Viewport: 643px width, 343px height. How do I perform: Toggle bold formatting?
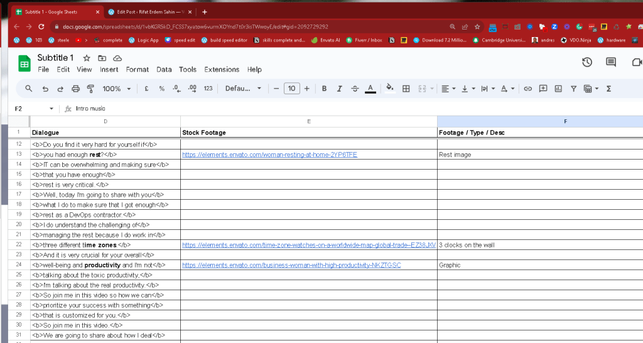pyautogui.click(x=325, y=89)
